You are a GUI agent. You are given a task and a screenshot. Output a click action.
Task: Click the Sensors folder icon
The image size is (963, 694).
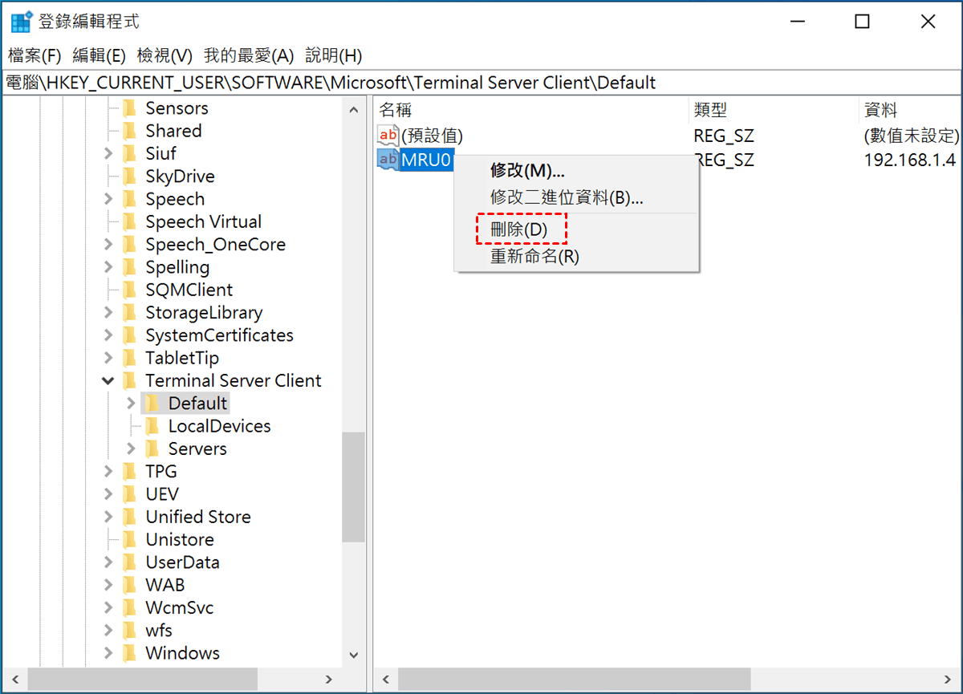pyautogui.click(x=129, y=108)
